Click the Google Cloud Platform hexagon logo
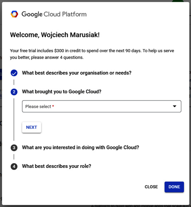 (14, 14)
